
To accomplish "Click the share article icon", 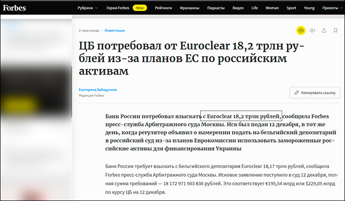I will (324, 30).
